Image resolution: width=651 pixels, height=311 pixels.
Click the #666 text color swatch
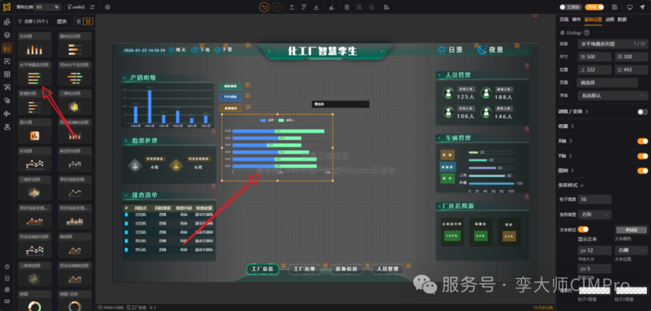(631, 230)
